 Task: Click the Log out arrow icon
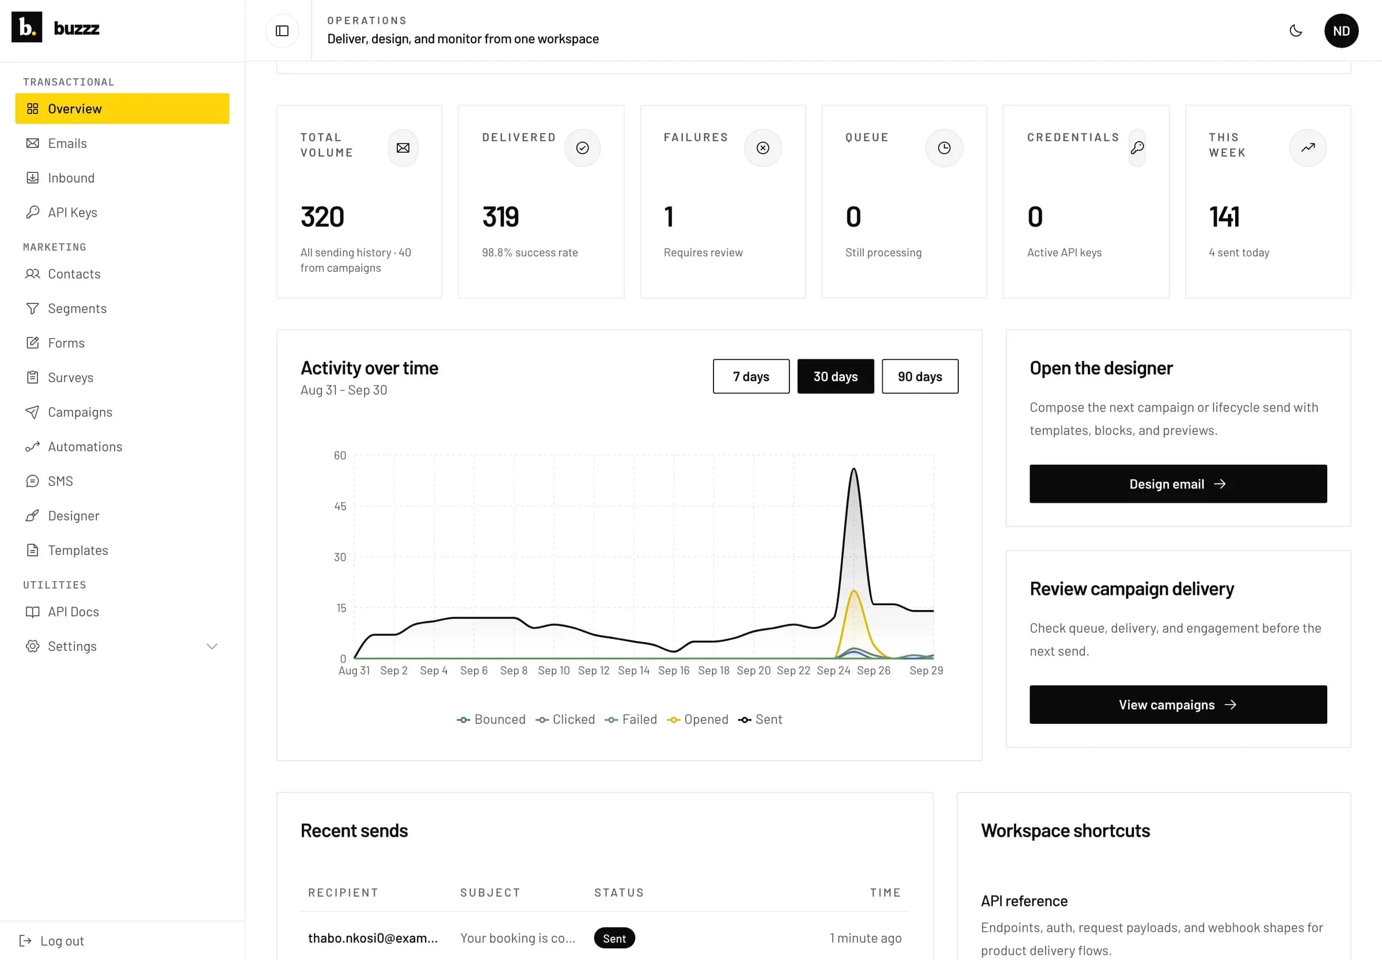tap(25, 941)
